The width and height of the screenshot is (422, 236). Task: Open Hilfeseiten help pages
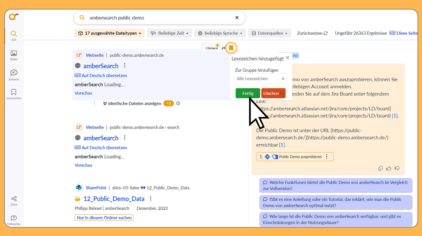14,221
